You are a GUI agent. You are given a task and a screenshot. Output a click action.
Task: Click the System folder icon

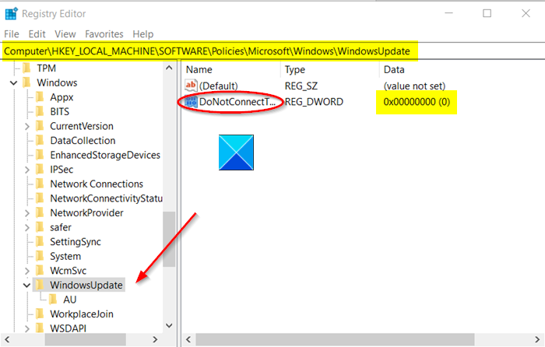coord(40,256)
